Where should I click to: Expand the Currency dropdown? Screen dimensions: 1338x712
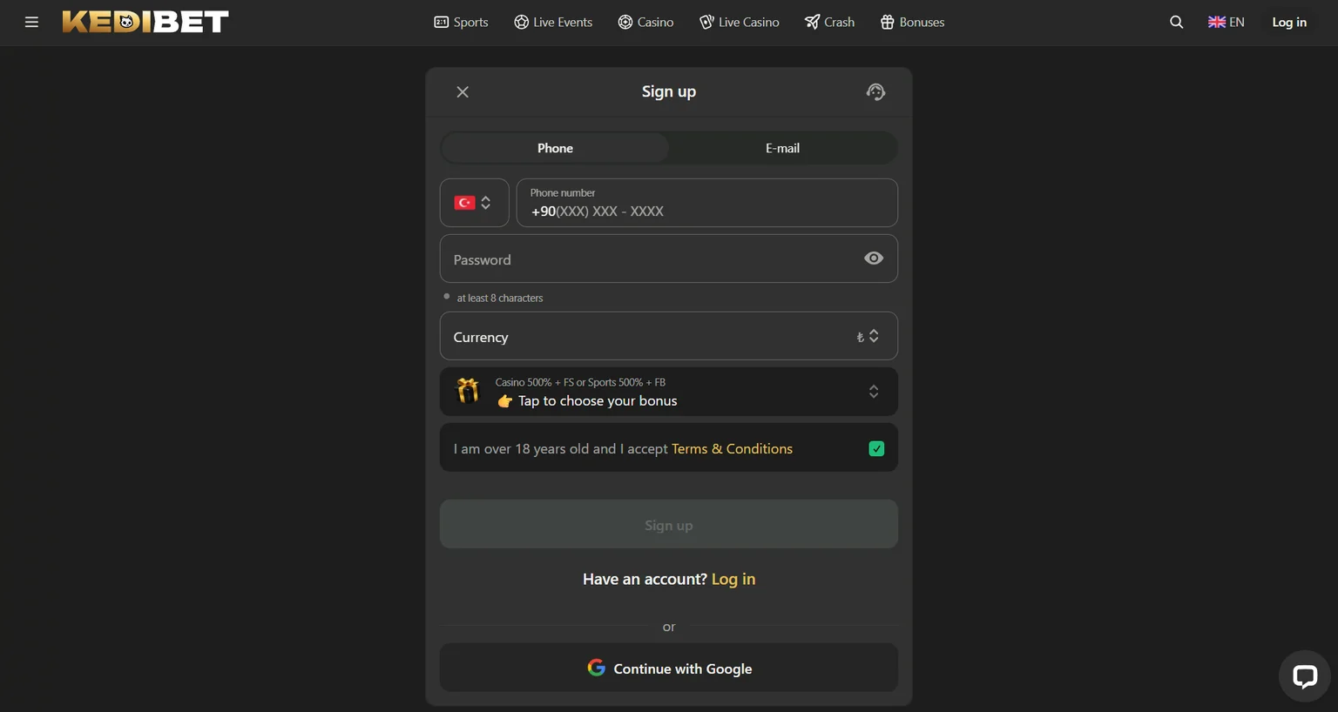pos(669,336)
